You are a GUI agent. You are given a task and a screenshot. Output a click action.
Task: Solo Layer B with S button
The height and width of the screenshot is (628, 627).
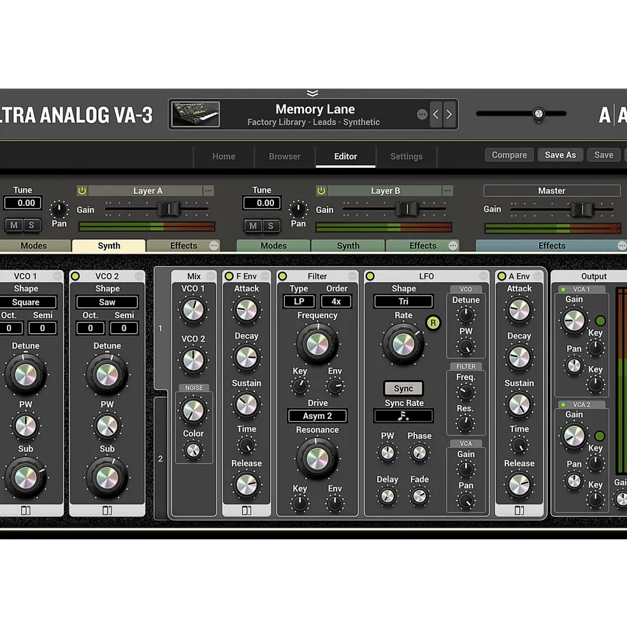tap(271, 226)
